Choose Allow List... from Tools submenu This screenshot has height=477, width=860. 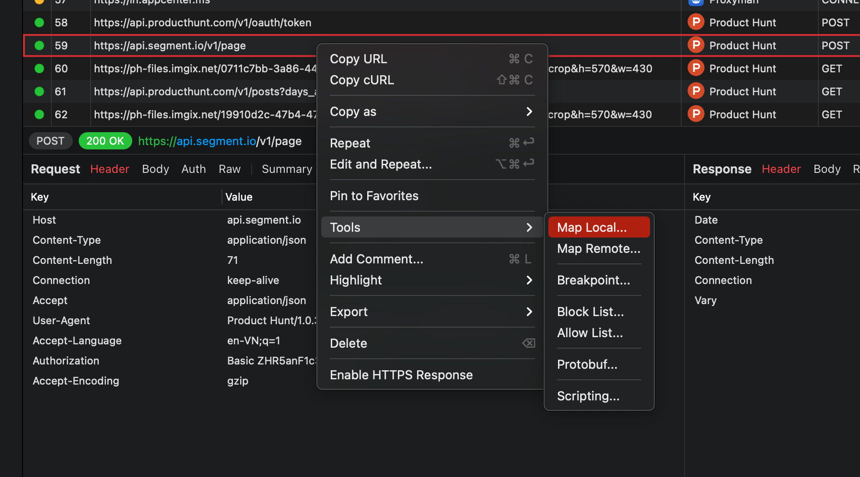point(599,333)
